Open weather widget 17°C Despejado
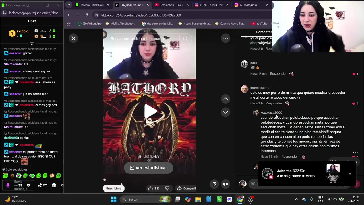 16,199
